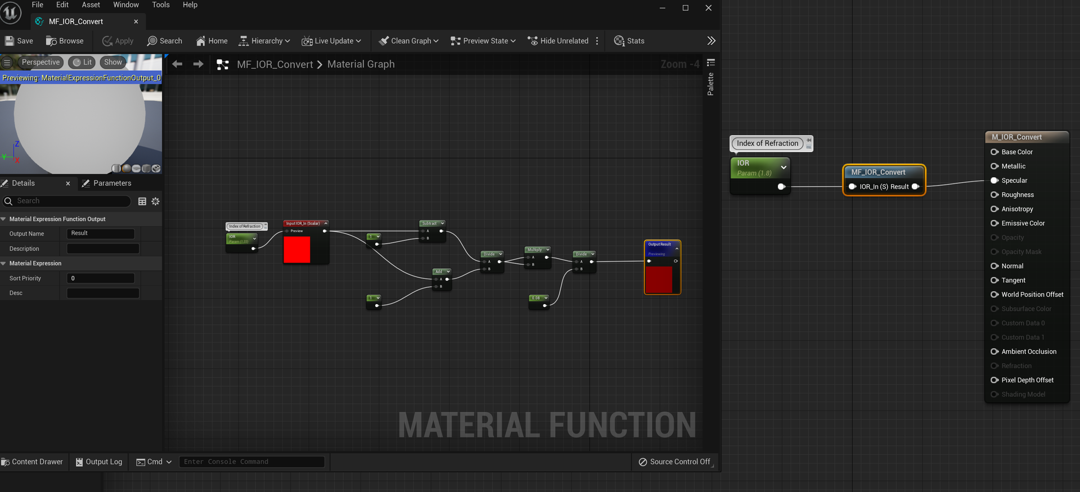Open the Stats panel

coord(629,41)
